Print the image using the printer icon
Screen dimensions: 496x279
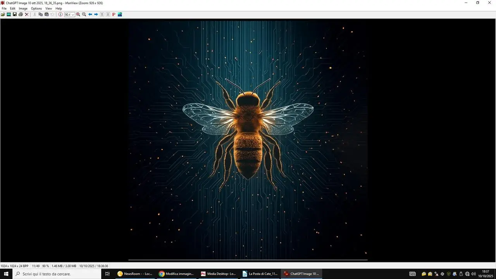pos(21,14)
